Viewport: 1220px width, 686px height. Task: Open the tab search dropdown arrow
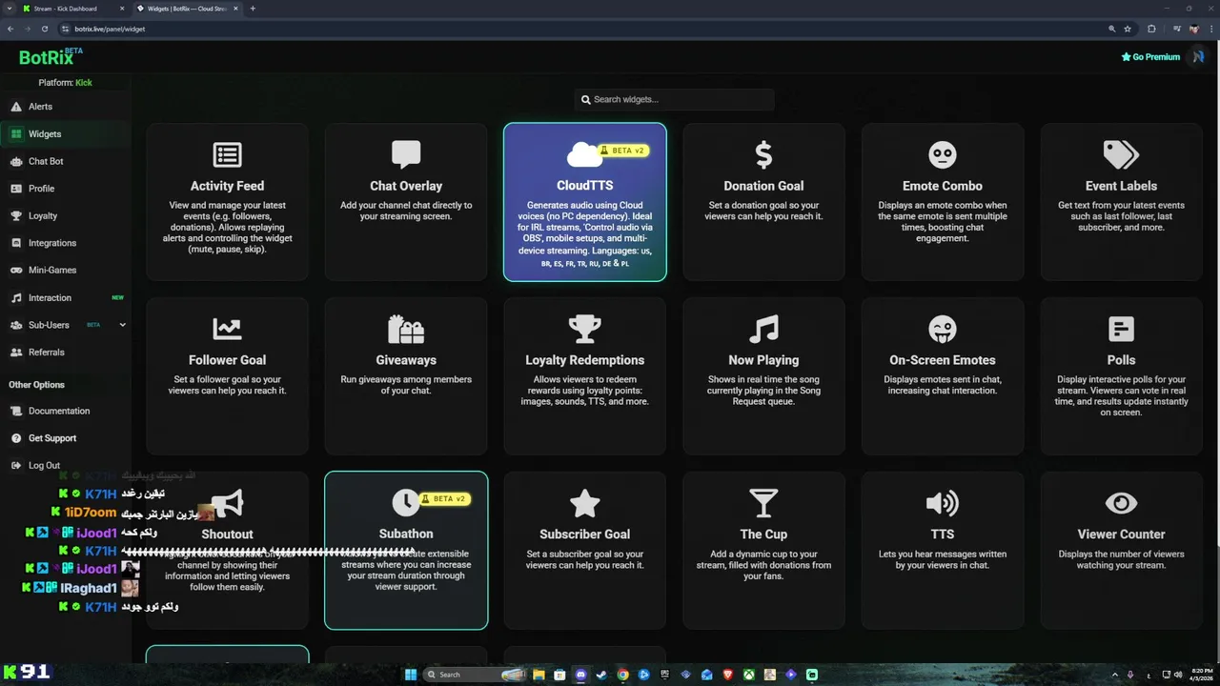pyautogui.click(x=10, y=9)
